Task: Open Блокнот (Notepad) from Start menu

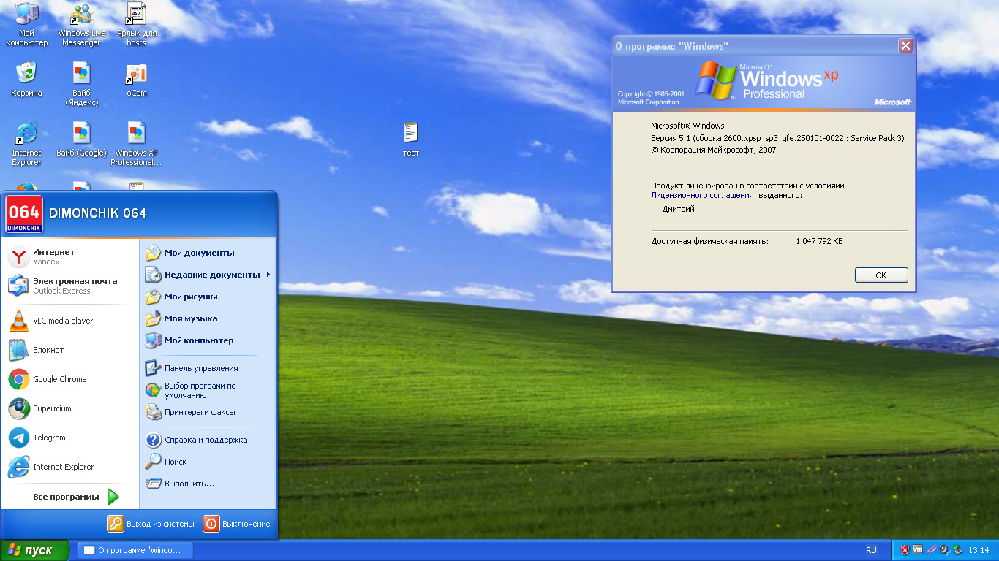Action: coord(48,350)
